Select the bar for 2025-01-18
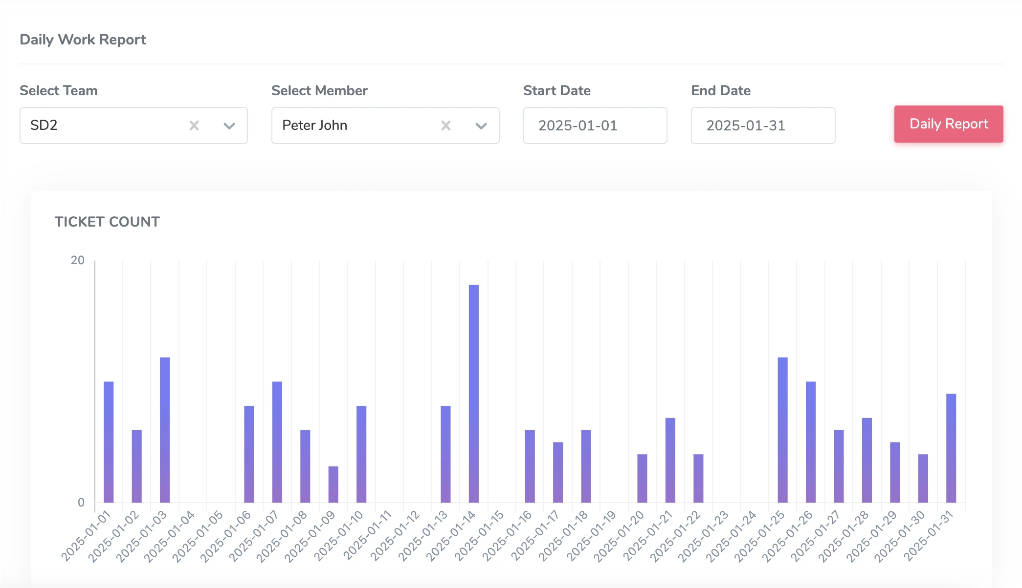 pyautogui.click(x=586, y=466)
